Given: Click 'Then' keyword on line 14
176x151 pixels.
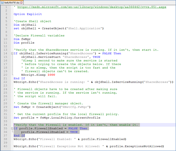Looking at the screenshot, I should 117,54.
